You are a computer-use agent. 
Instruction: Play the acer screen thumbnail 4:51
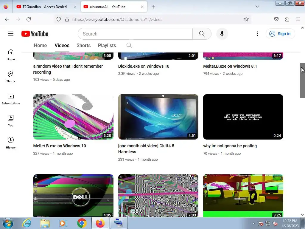click(x=158, y=117)
